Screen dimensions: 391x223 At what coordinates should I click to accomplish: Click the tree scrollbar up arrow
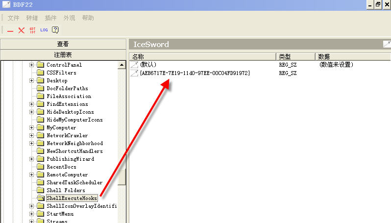pyautogui.click(x=122, y=65)
